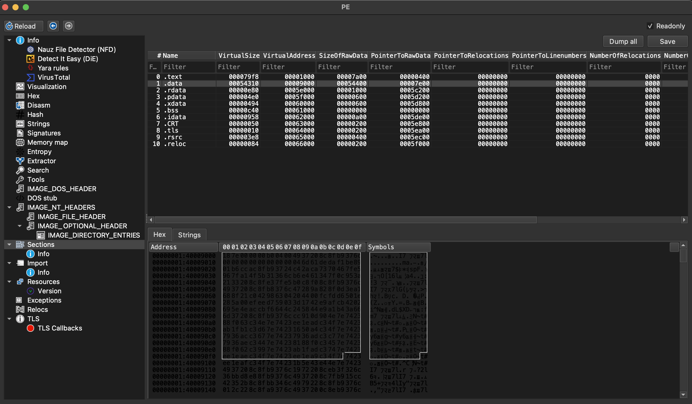Viewport: 692px width, 404px height.
Task: Collapse the TLS tree node
Action: coord(9,319)
